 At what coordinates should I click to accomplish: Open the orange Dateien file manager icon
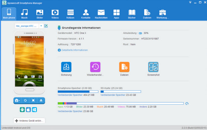124,67
